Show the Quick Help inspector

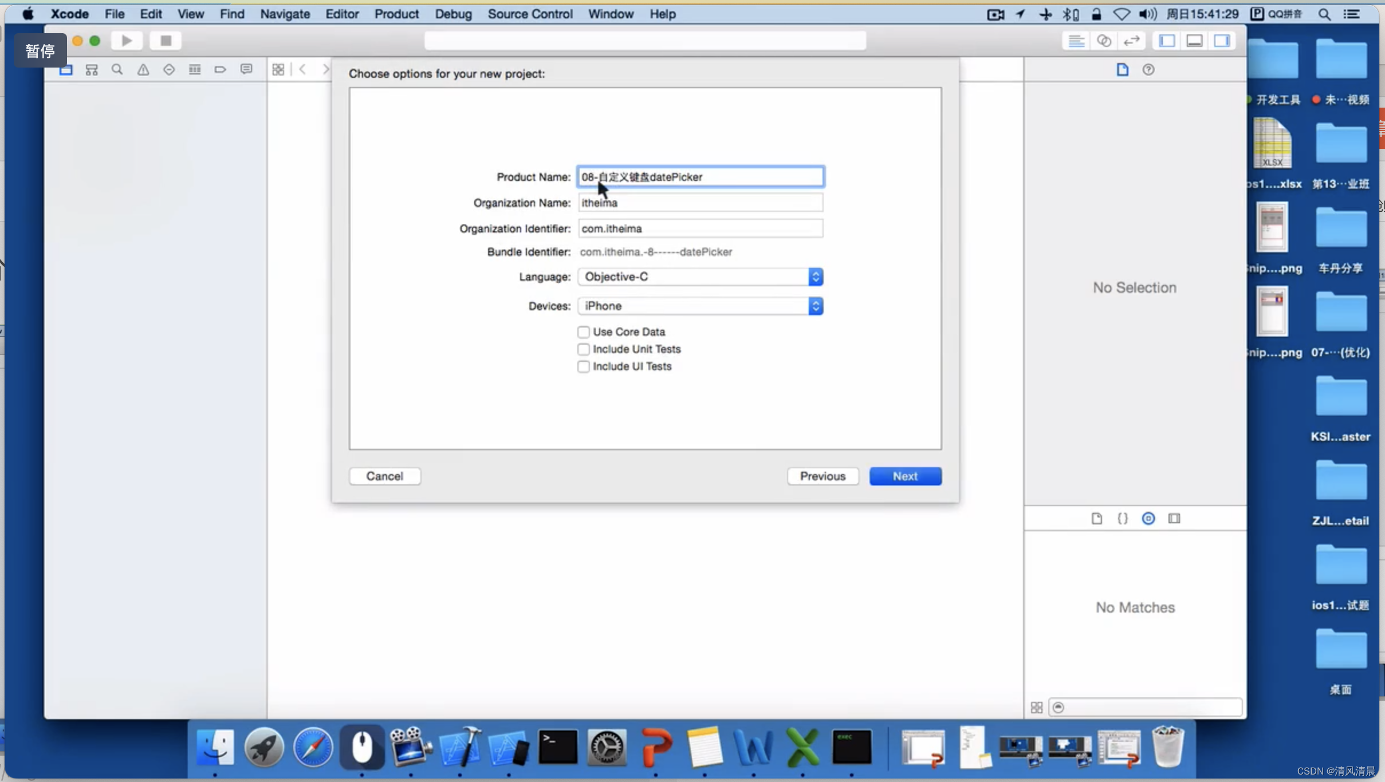(1148, 70)
